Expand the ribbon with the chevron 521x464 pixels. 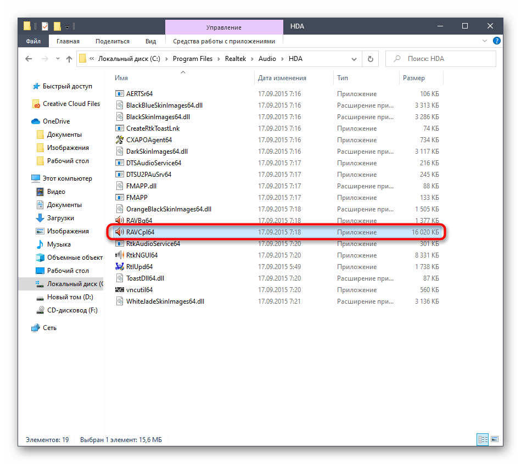tap(484, 41)
